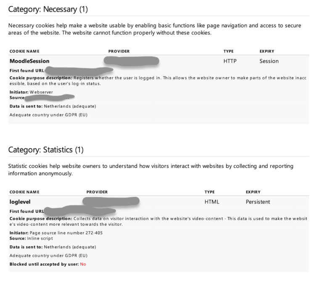Click the TYPE header in Necessary table
Viewport: 323px width, 281px height.
point(229,51)
